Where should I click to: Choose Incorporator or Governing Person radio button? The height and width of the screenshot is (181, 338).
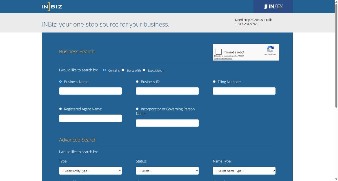click(x=137, y=109)
